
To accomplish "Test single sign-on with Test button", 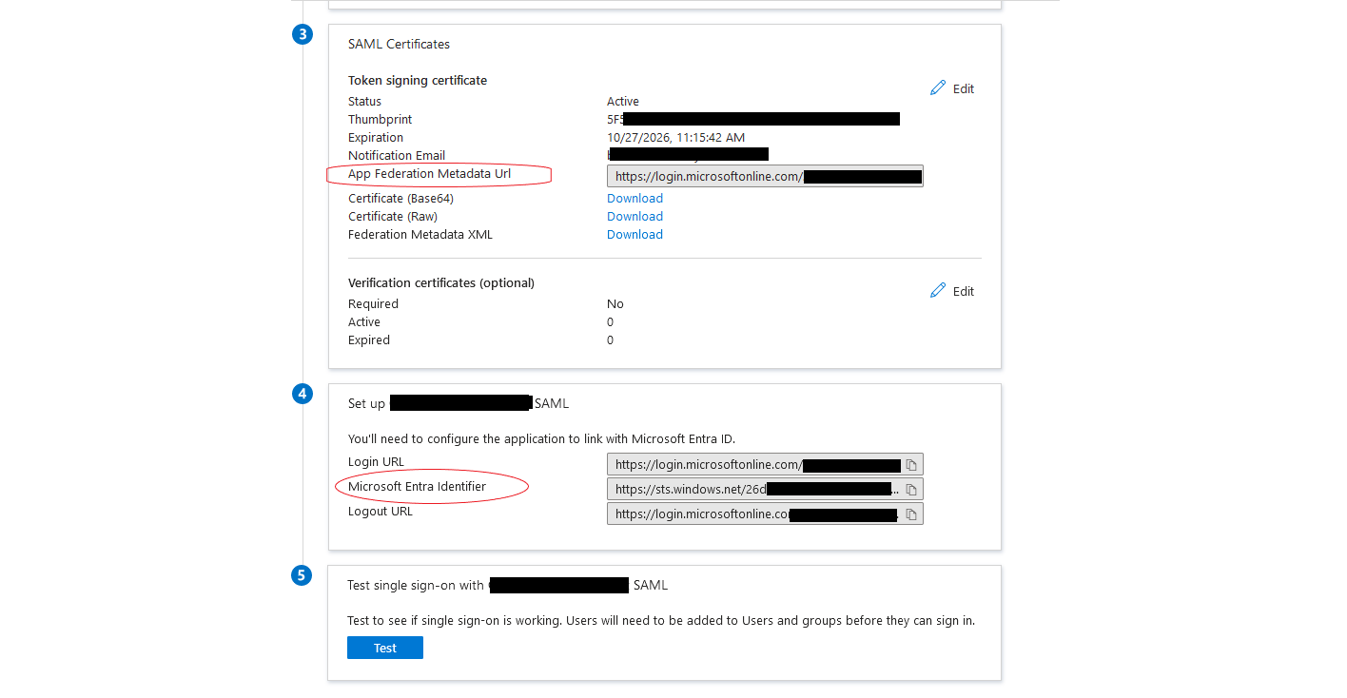I will point(385,648).
